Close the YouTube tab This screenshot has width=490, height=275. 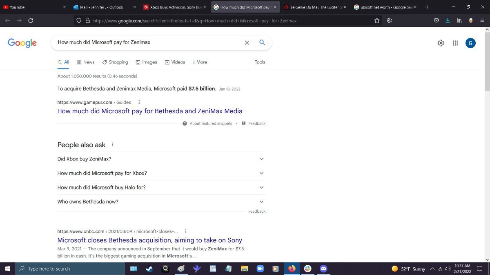click(x=64, y=7)
